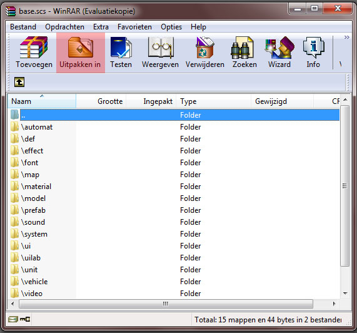Click the Folder type cell of \sound
This screenshot has width=357, height=333.
pyautogui.click(x=191, y=222)
